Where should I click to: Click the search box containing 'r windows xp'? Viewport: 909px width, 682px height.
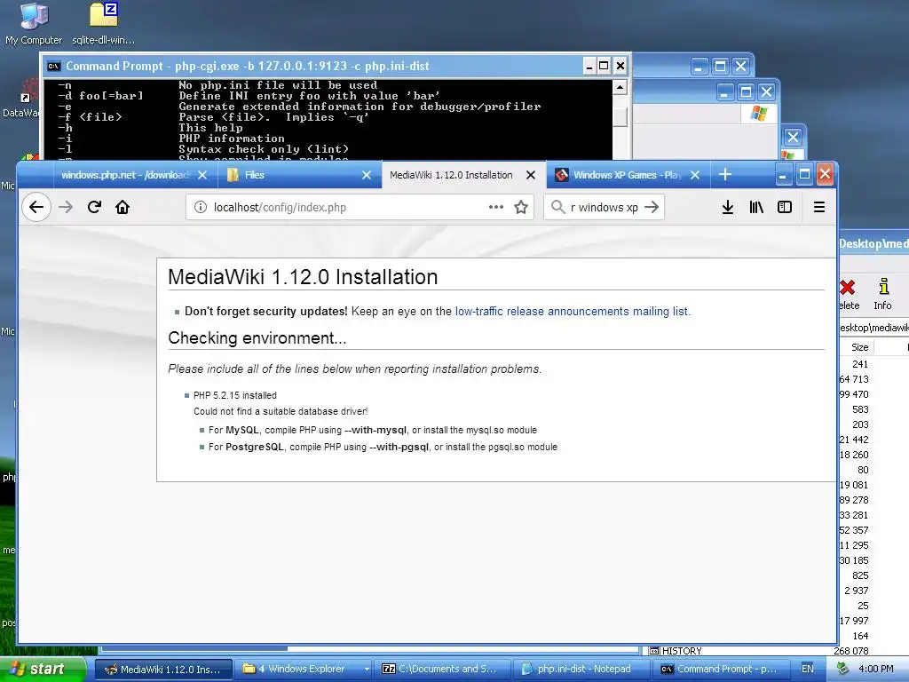click(604, 208)
